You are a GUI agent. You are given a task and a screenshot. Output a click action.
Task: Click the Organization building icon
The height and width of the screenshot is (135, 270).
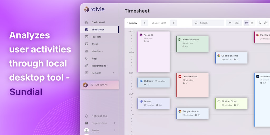[86, 123]
